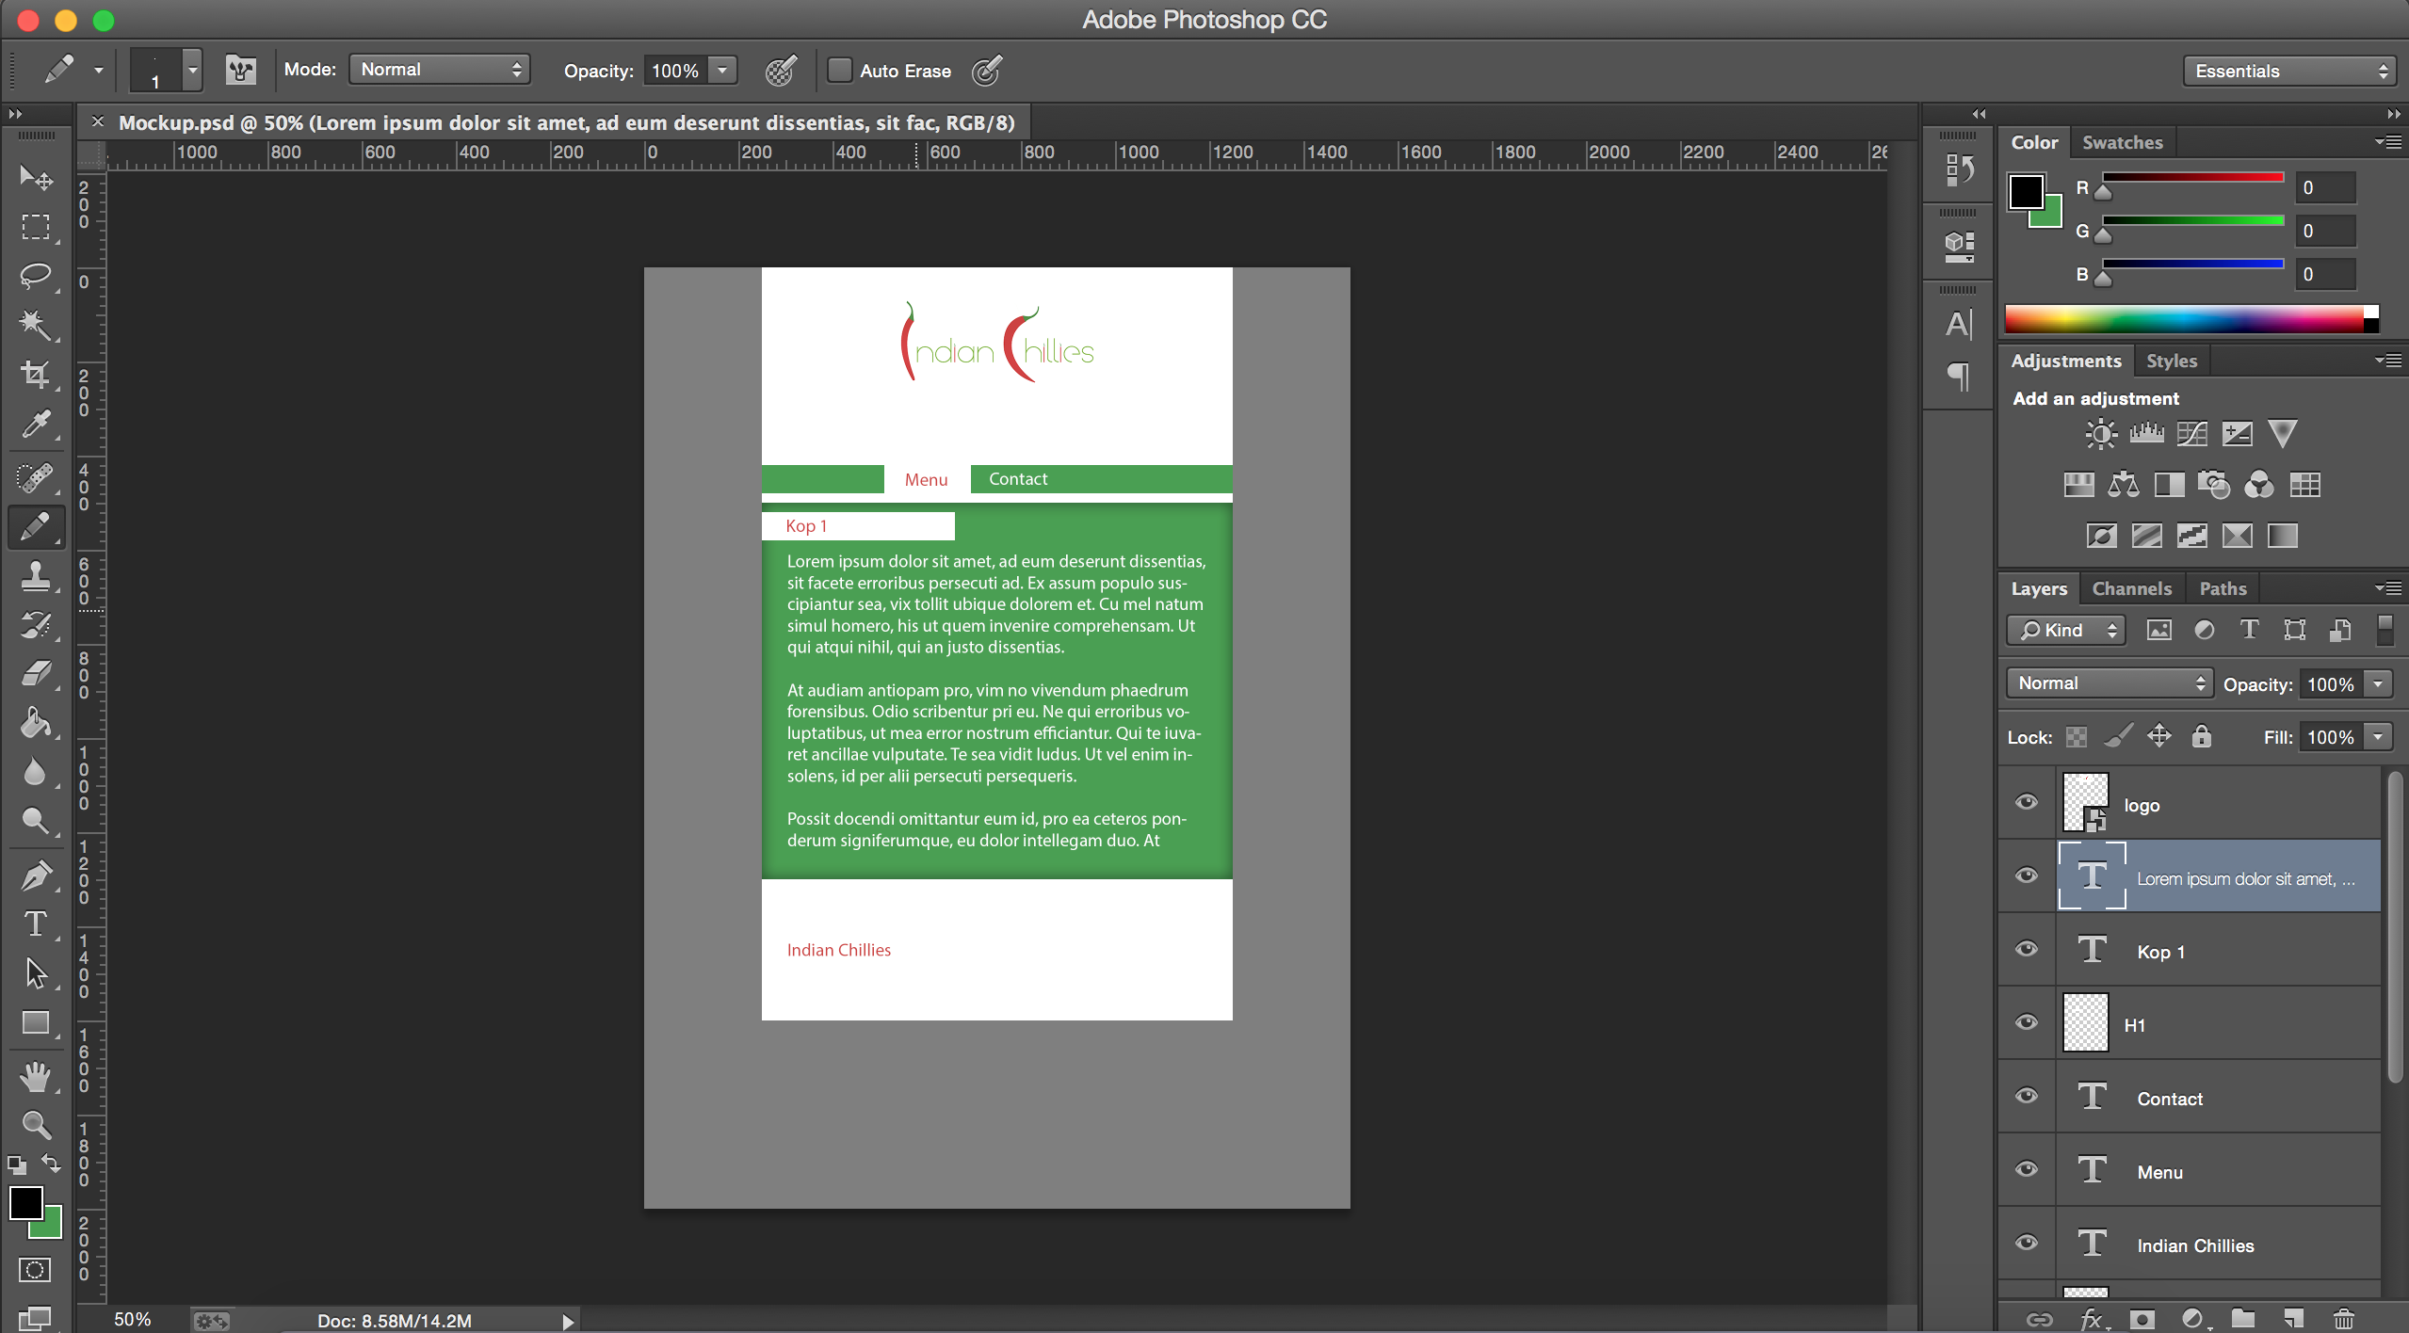The image size is (2409, 1333).
Task: Click the delete layer trash icon
Action: 2344,1319
